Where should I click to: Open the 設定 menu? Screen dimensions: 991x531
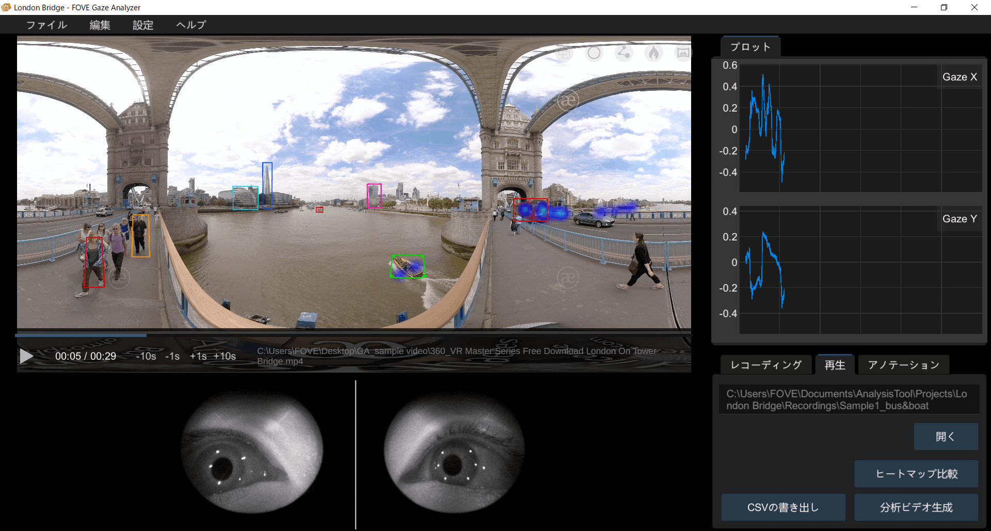(x=143, y=25)
